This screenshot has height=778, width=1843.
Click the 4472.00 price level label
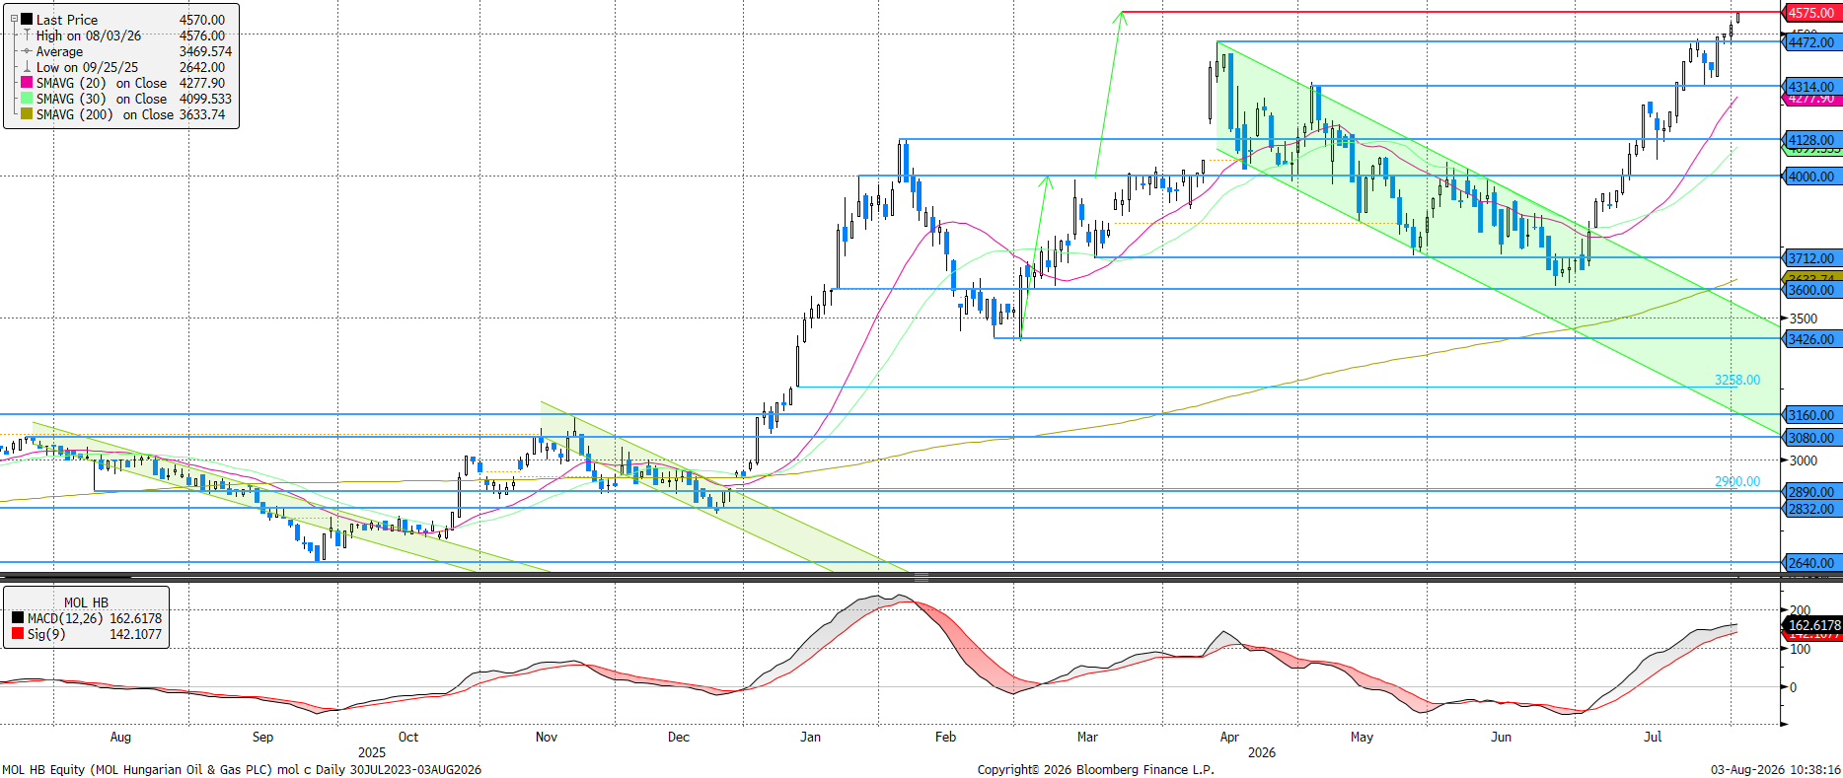1811,42
